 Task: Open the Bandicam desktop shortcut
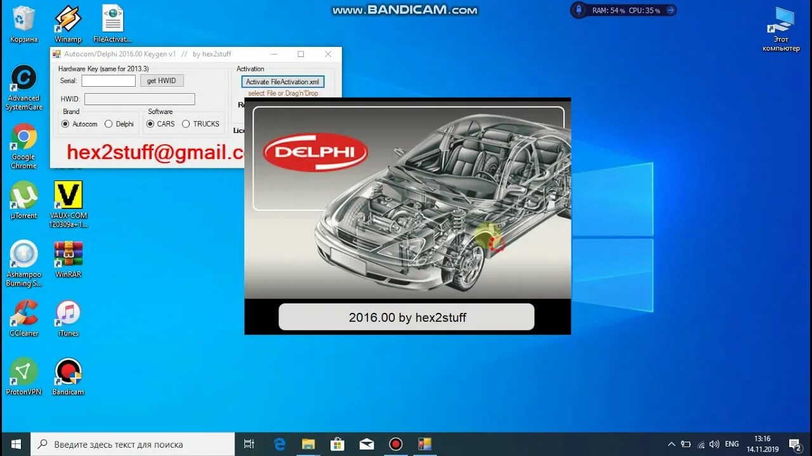(68, 377)
